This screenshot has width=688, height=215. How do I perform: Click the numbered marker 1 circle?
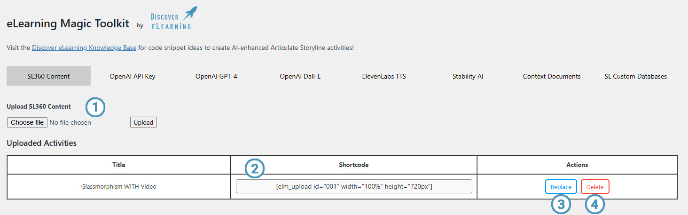tap(95, 108)
